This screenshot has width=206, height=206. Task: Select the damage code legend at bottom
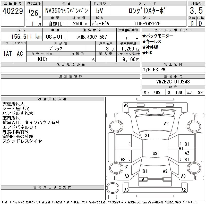[x=99, y=202]
